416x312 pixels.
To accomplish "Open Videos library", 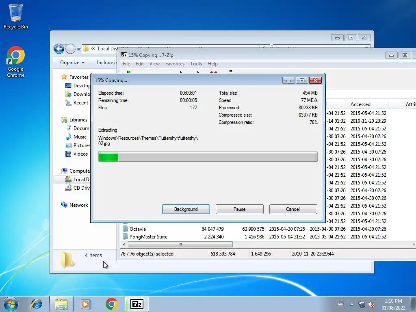I will click(80, 154).
